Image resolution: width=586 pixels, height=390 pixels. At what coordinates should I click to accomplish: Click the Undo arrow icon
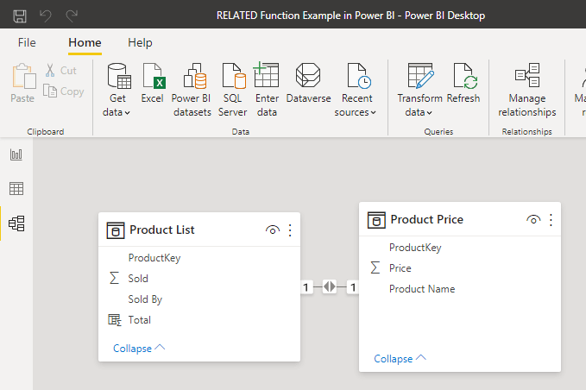(x=46, y=16)
